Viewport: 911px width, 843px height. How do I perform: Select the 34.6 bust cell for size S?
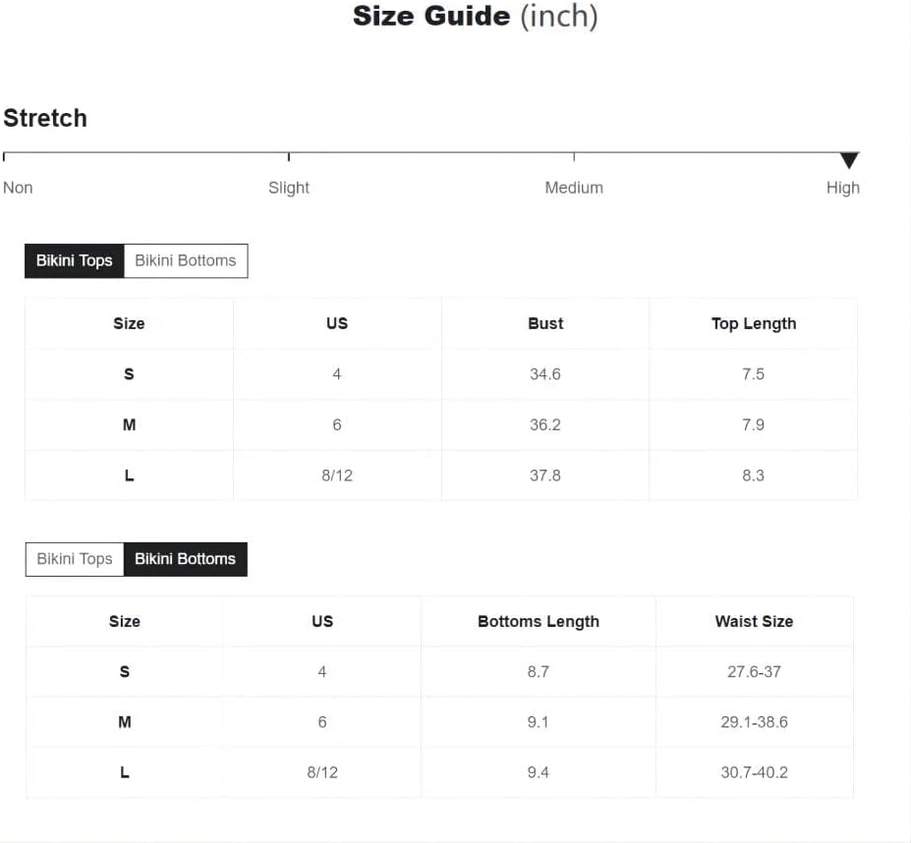545,374
